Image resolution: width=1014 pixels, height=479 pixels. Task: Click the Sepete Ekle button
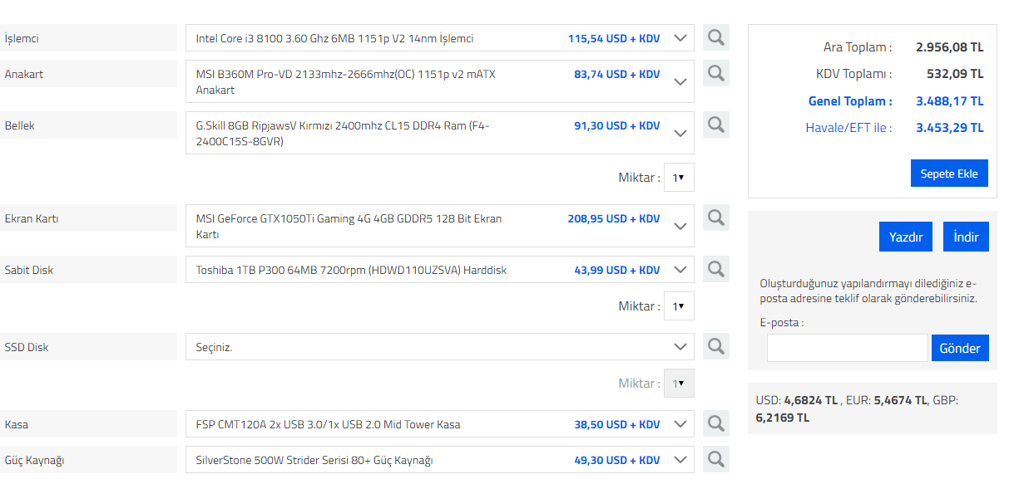[x=949, y=174]
